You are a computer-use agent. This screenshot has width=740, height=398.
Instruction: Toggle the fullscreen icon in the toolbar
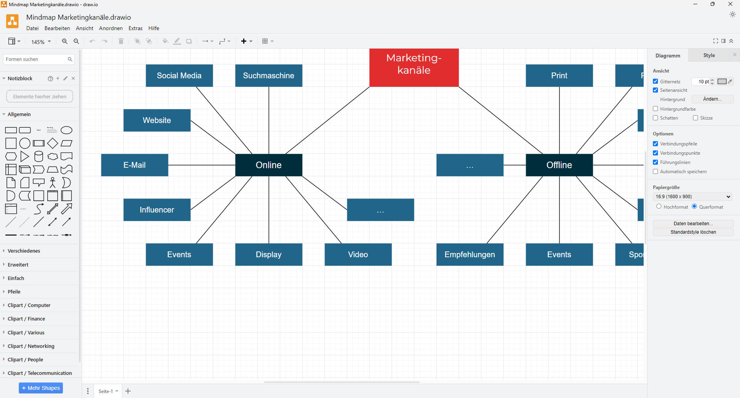point(715,41)
